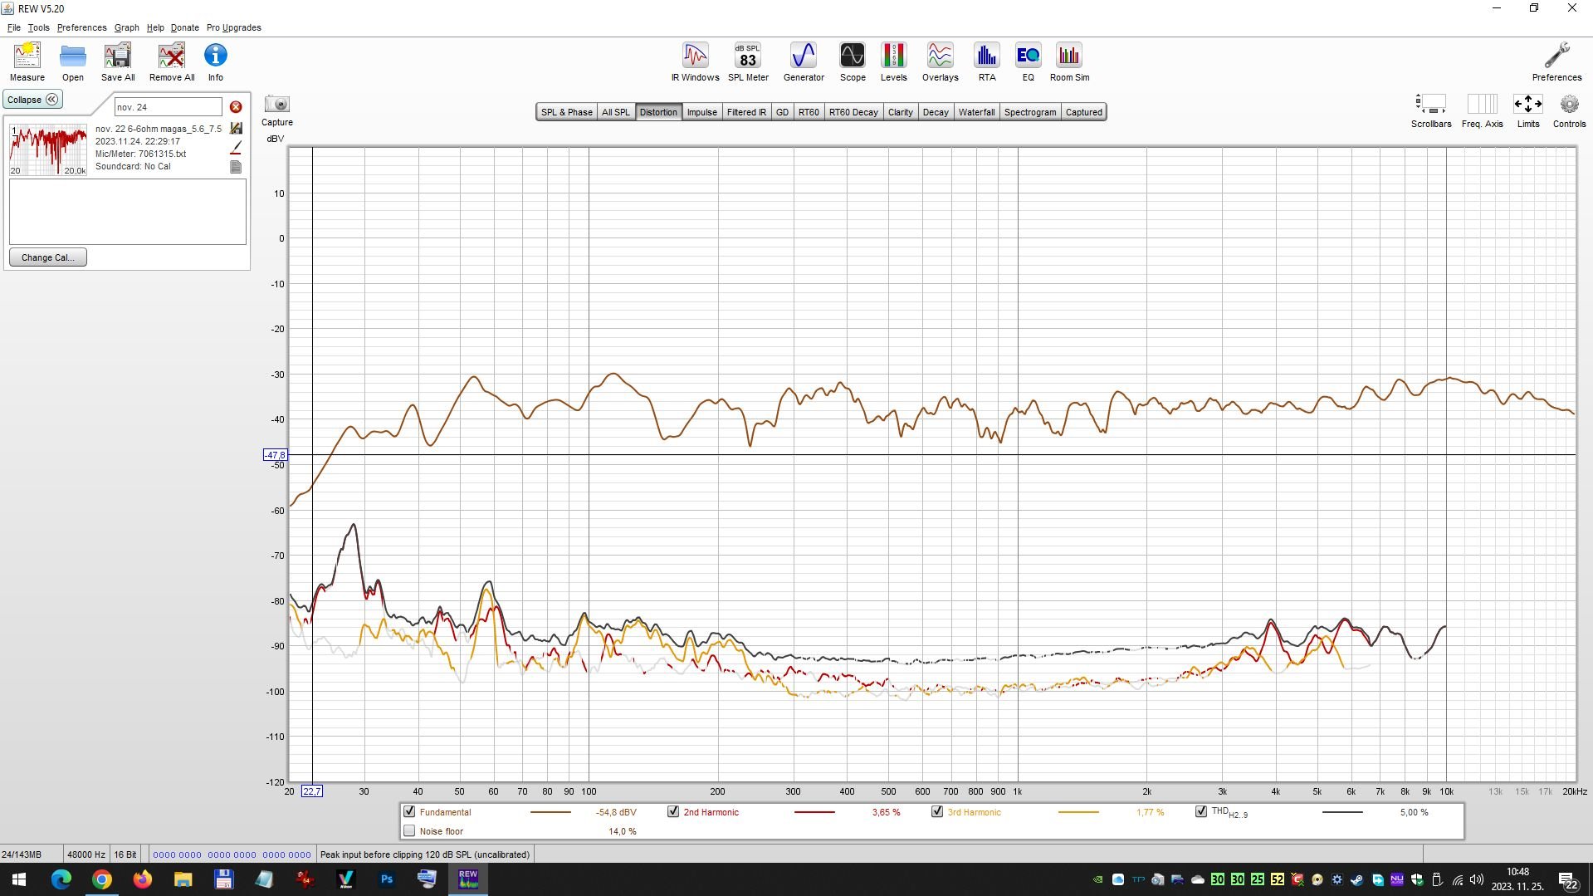Click the Change Cal... button
Screen dimensions: 1593x896
[47, 257]
